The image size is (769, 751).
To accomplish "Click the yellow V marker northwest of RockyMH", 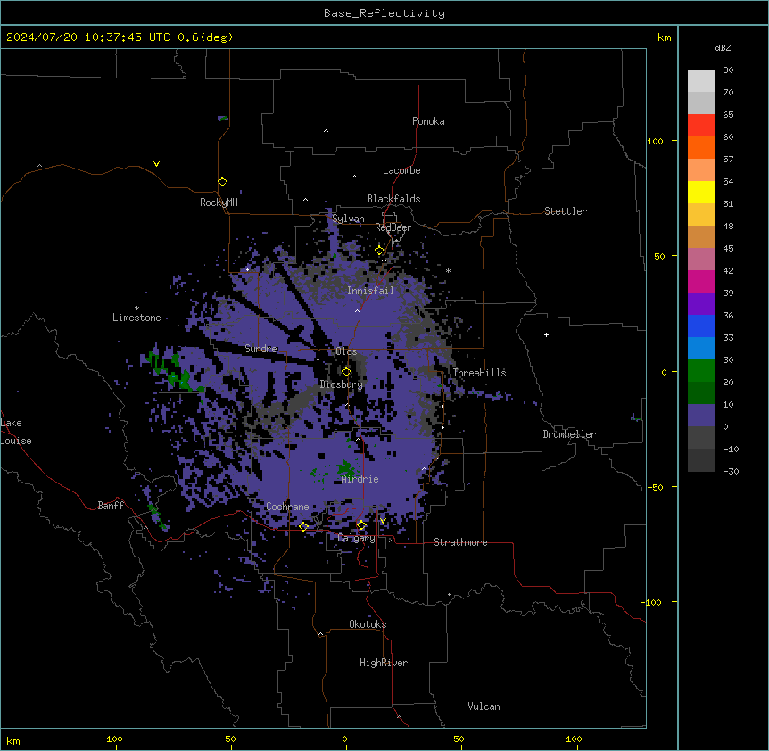I will 156,164.
